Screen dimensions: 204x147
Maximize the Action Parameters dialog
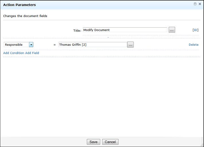pos(195,4)
